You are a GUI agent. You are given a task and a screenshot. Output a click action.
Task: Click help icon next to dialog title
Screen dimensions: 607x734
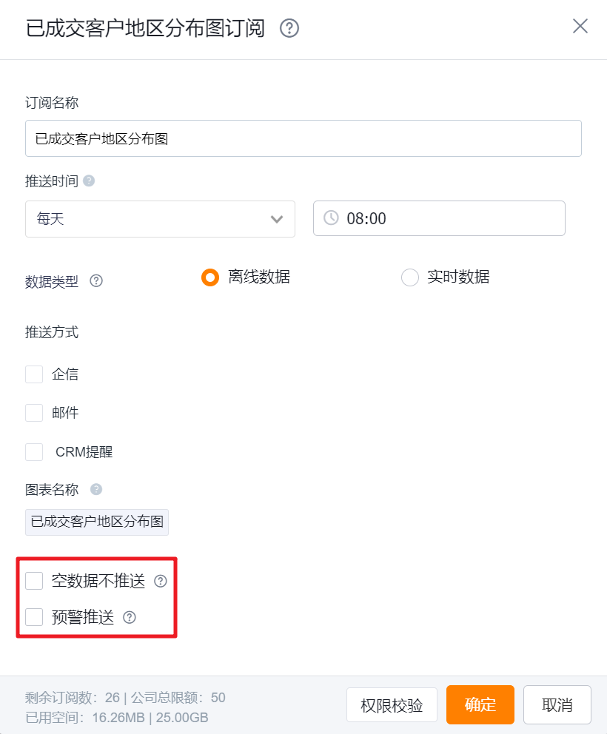click(289, 28)
